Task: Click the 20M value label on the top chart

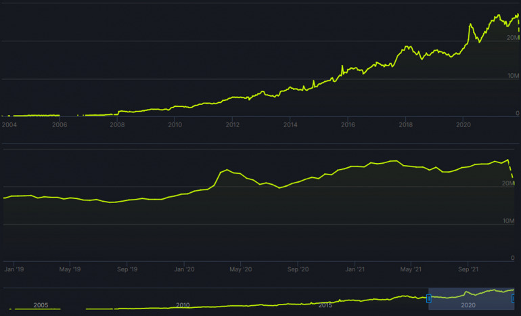Action: (513, 38)
